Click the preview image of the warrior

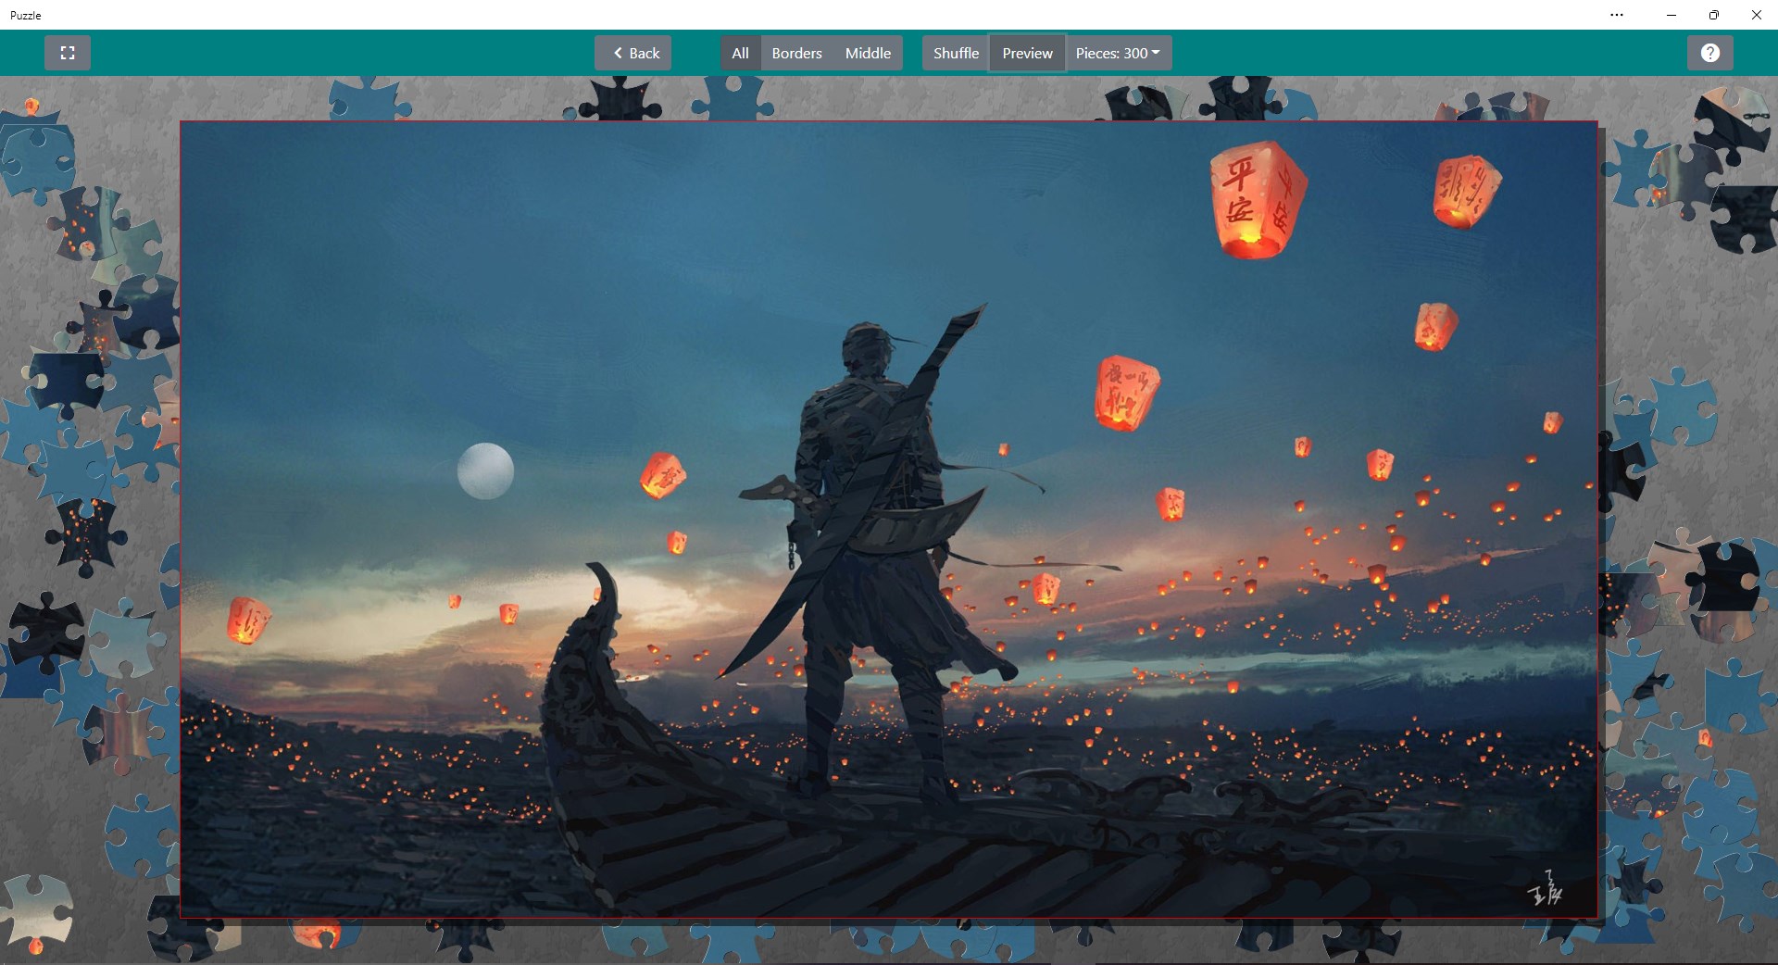(x=889, y=520)
